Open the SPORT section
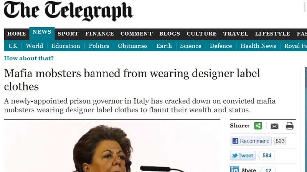The height and width of the screenshot is (172, 307). point(68,34)
